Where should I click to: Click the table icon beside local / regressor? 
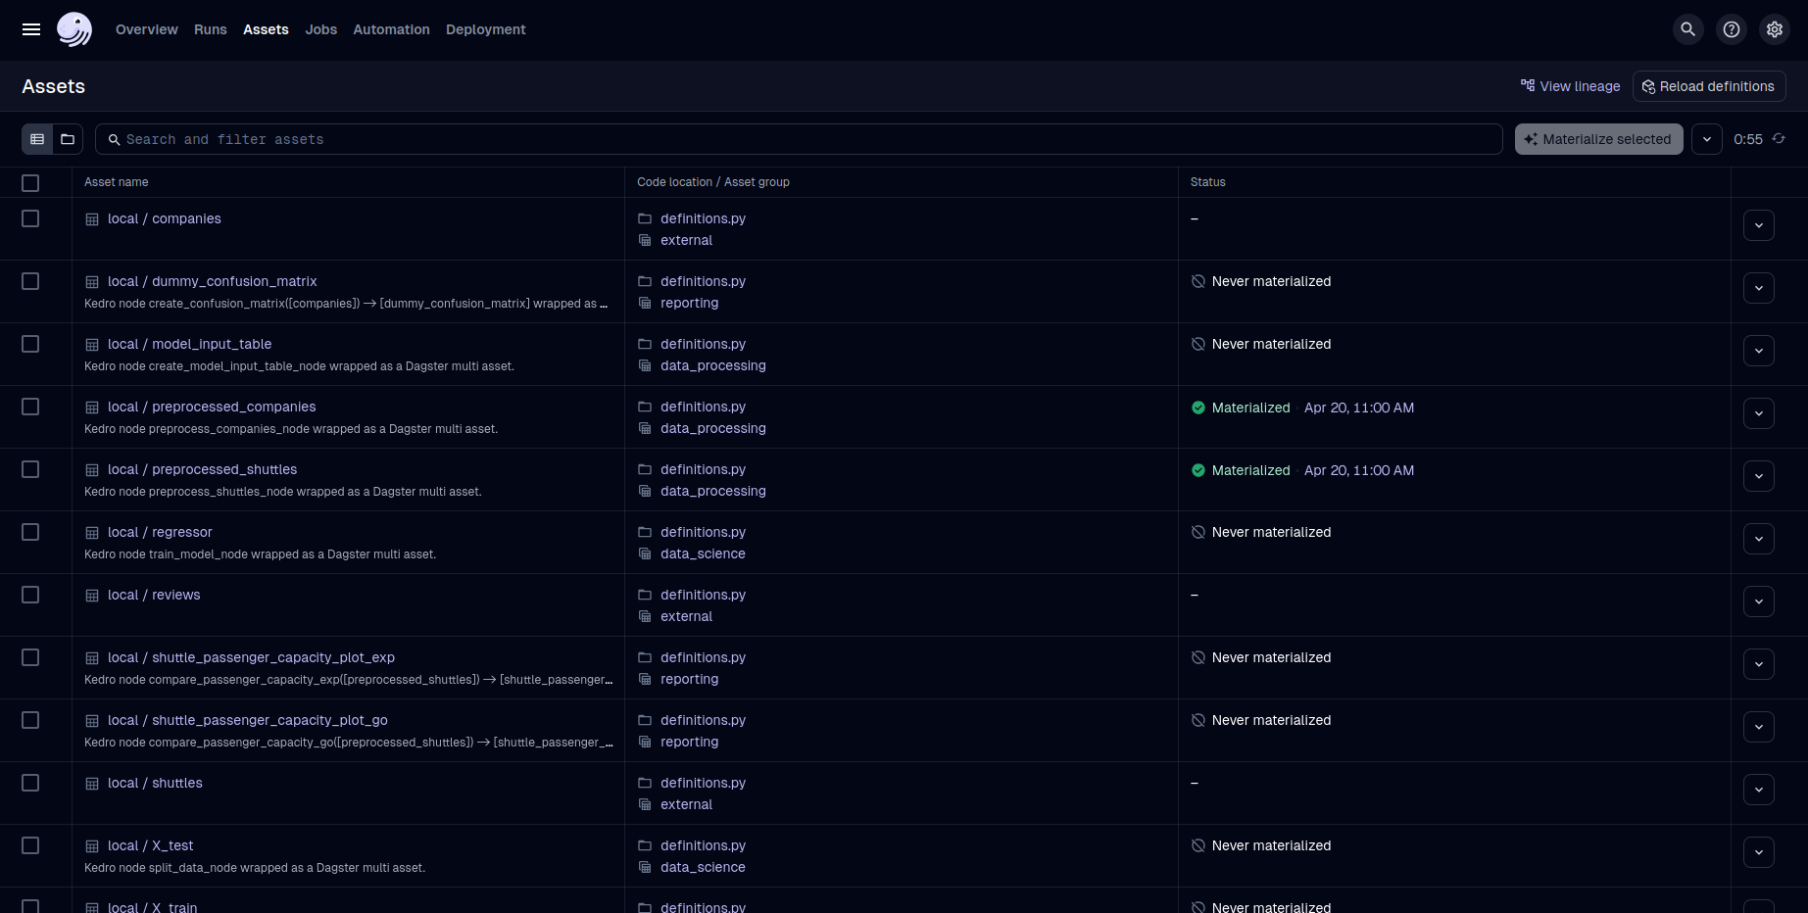(92, 533)
